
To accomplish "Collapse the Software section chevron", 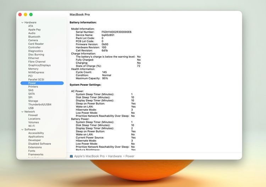I will click(22, 129).
